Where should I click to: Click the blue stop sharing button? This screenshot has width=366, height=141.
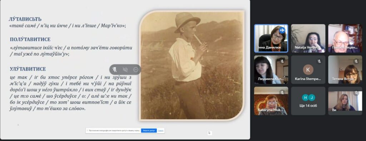(x=149, y=131)
